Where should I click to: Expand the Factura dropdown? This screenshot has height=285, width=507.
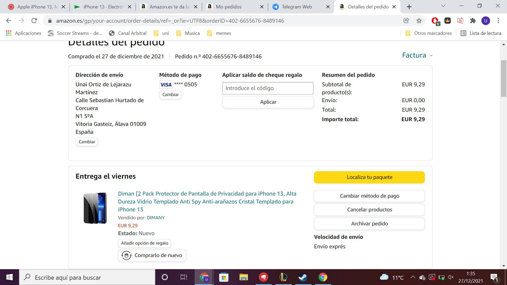[x=417, y=55]
